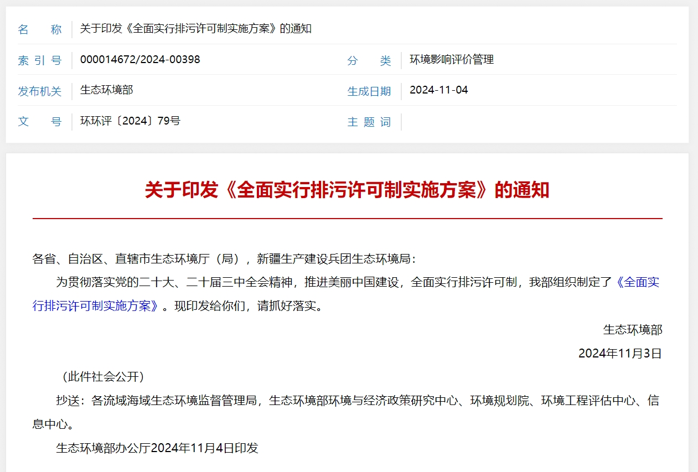Click the 主题词 field label
698x472 pixels.
(x=369, y=122)
